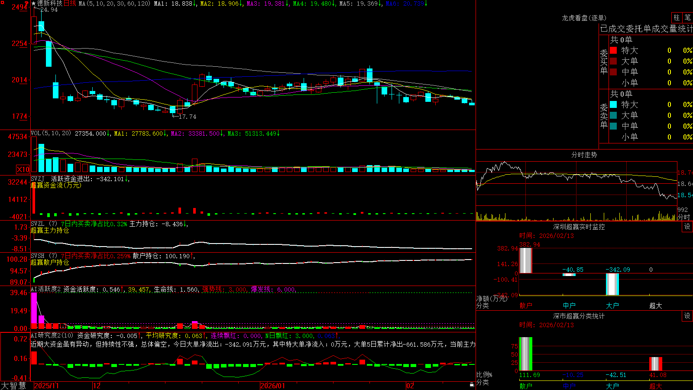Click the 散户 category label in realtime monitor
This screenshot has height=390, width=693.
pyautogui.click(x=525, y=305)
